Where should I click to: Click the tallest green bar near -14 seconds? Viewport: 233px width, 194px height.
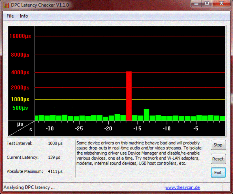click(x=147, y=115)
